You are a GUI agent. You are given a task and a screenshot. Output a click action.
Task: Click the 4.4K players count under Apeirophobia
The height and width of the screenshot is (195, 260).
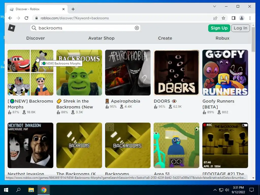point(126,107)
